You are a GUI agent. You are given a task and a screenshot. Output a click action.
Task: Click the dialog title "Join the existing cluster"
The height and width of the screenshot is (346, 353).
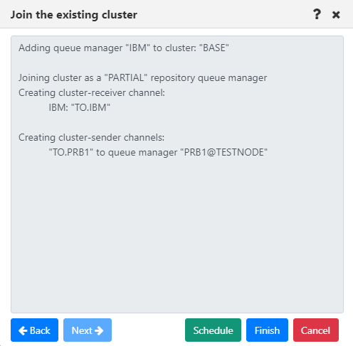click(74, 15)
